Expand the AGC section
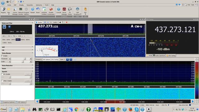Screen dimensions: 199x112 tap(17, 47)
